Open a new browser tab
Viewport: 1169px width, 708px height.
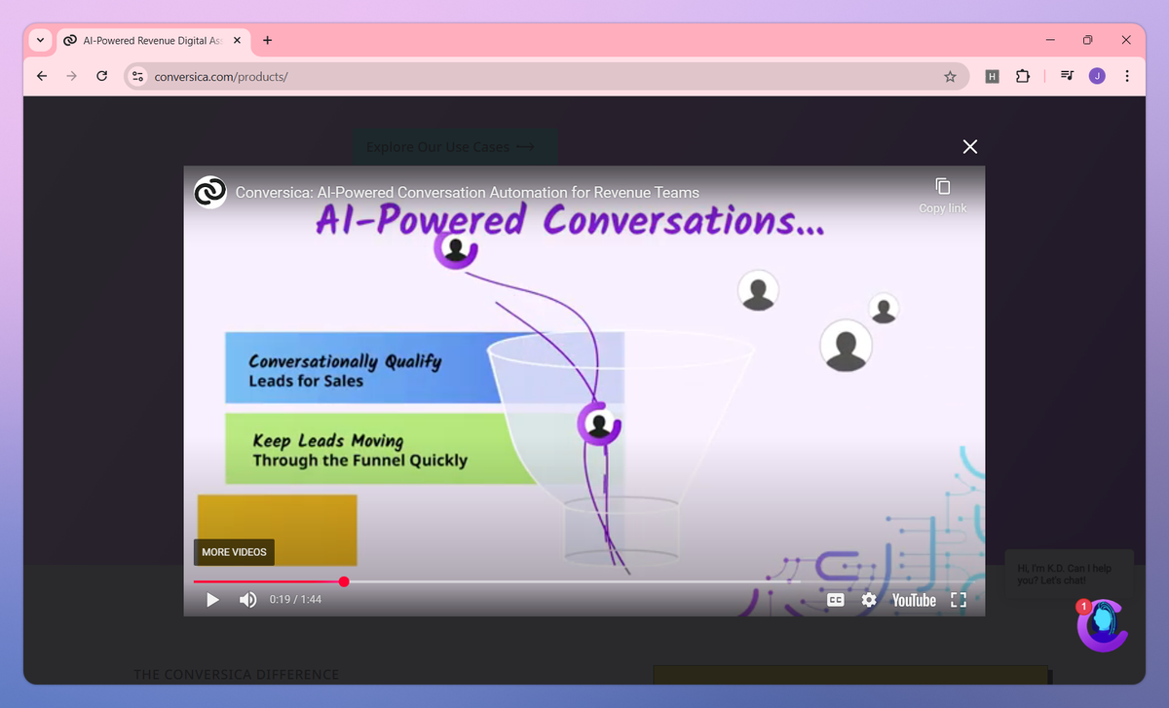pos(267,40)
